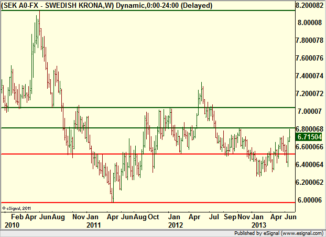
Task: Open the www.esignal.com published-by text
Action: tap(279, 233)
